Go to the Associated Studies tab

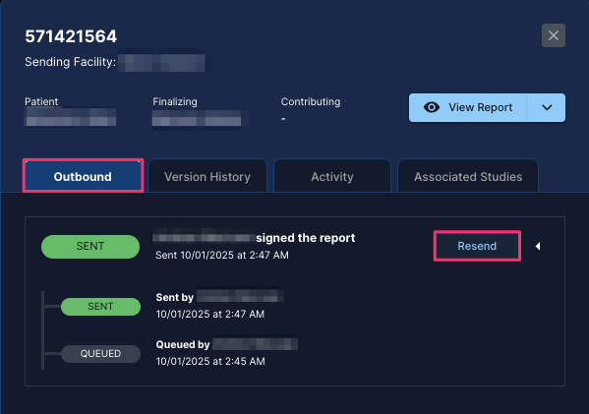click(x=468, y=176)
